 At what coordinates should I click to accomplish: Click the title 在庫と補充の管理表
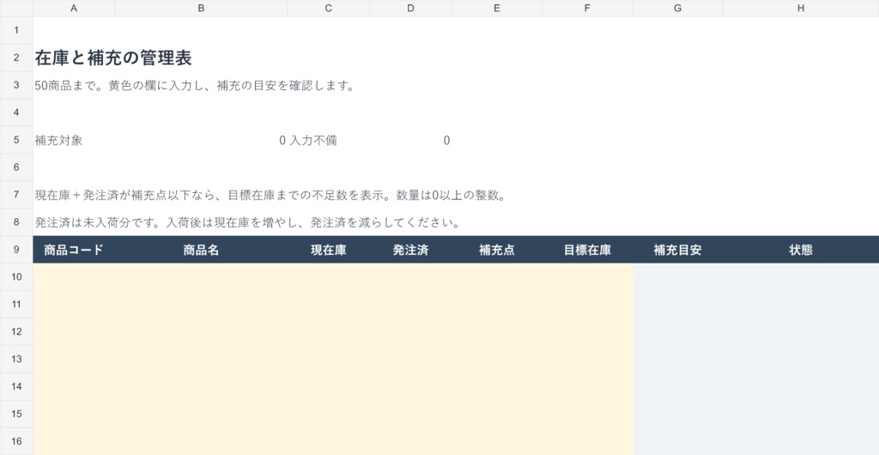pyautogui.click(x=113, y=58)
